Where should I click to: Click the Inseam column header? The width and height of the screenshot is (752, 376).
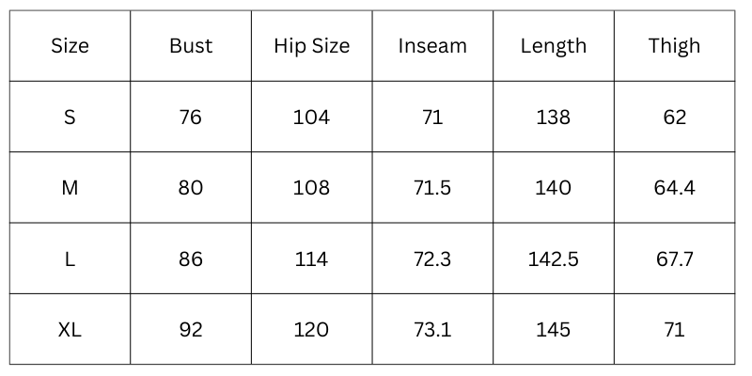click(432, 46)
